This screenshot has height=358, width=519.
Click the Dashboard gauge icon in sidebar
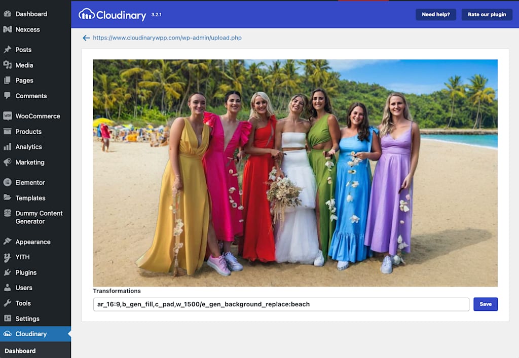(x=7, y=14)
